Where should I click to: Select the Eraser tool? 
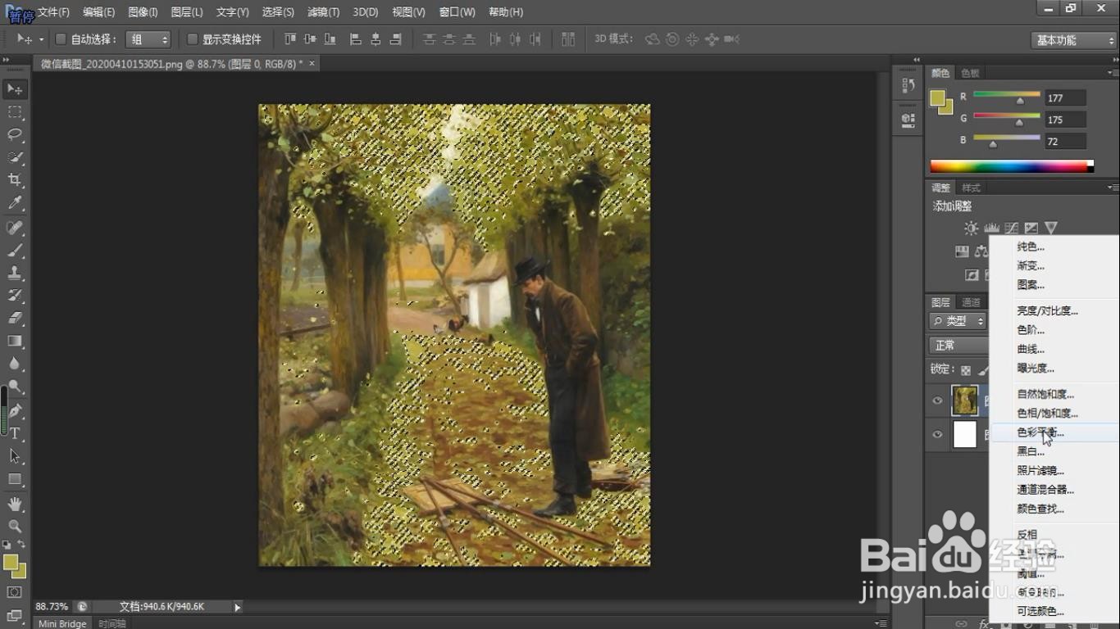pos(15,319)
